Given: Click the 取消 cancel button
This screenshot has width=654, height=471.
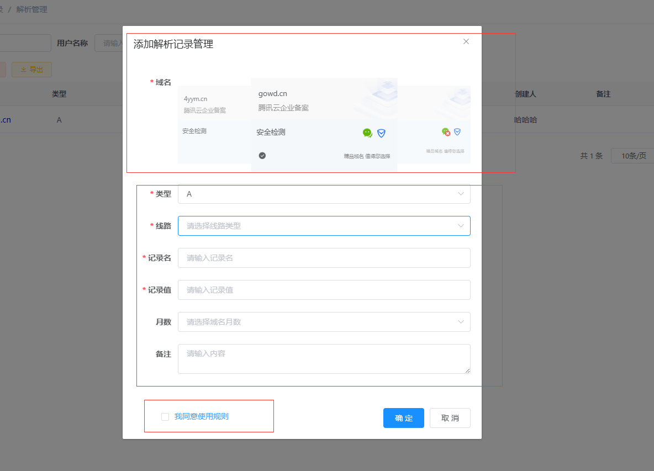Looking at the screenshot, I should pos(450,418).
